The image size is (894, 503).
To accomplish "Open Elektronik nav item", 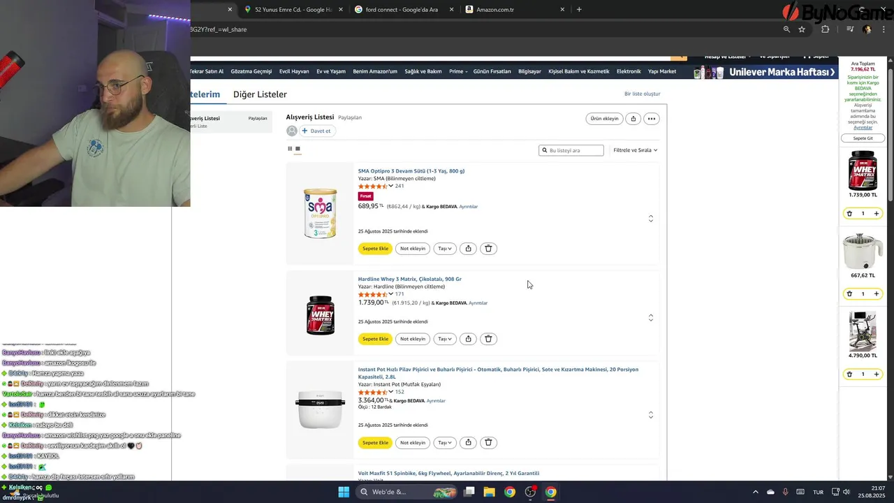I will click(x=629, y=71).
